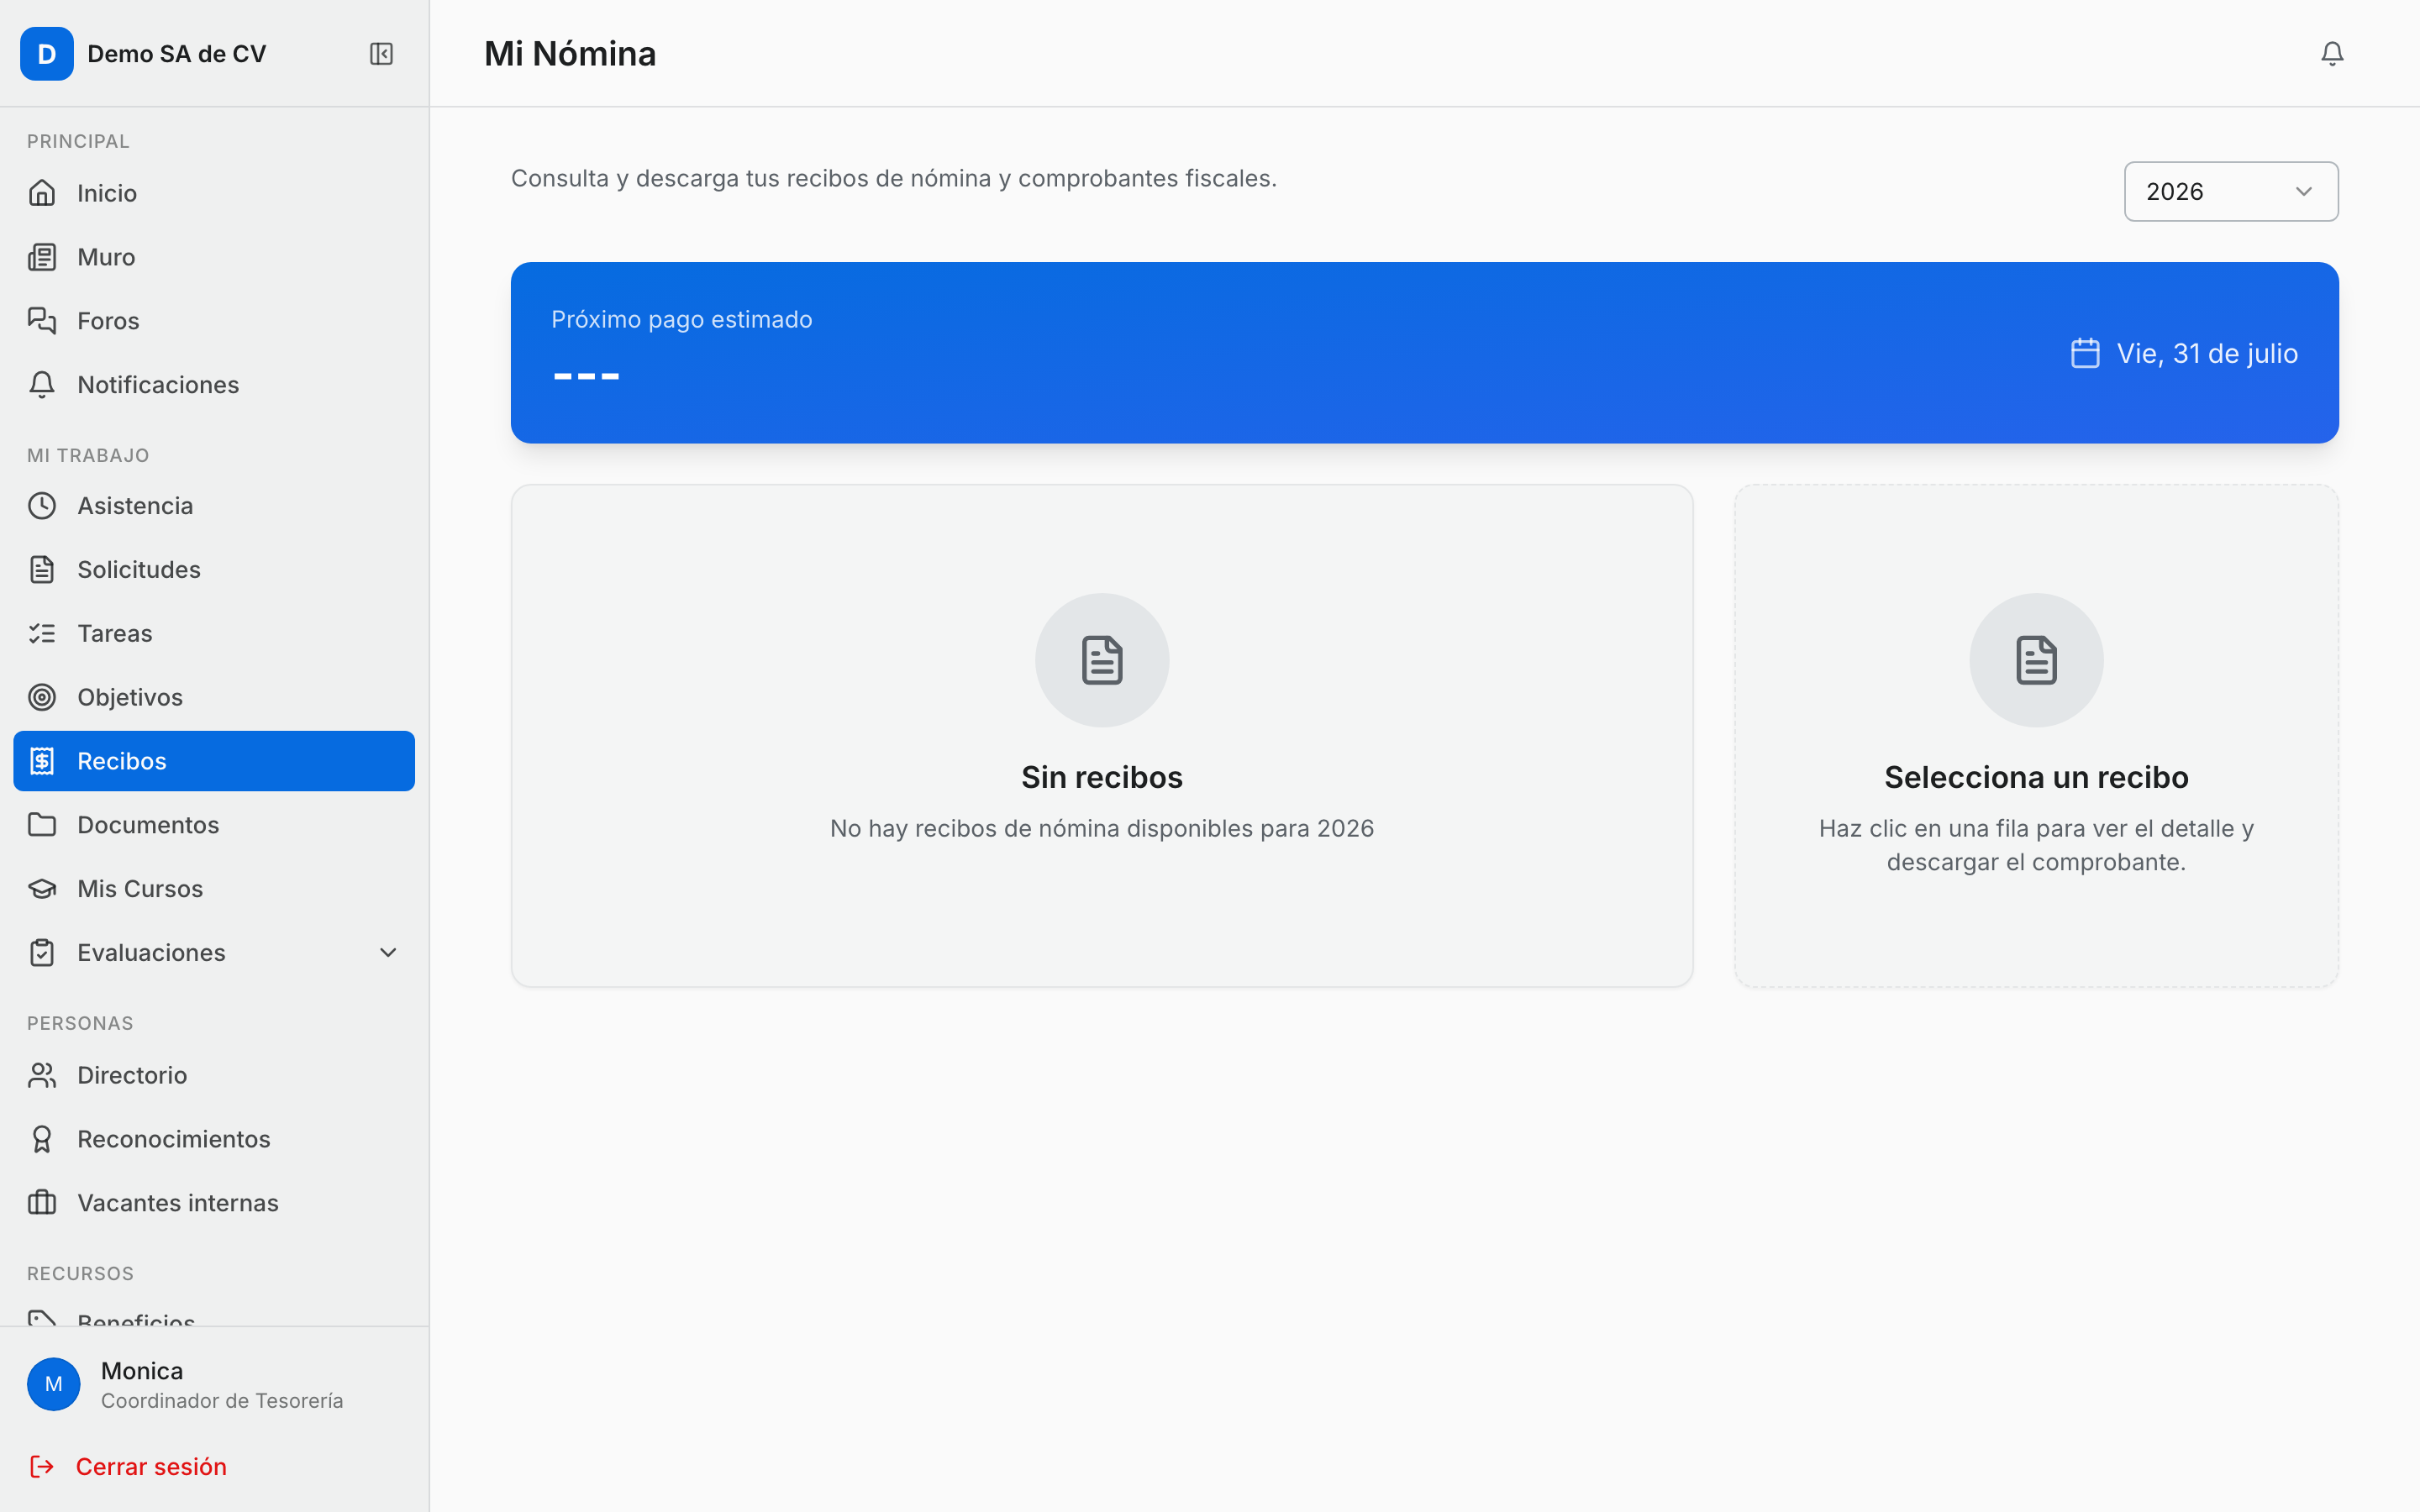Open Evaluaciones menu item
The width and height of the screenshot is (2420, 1512).
point(214,953)
